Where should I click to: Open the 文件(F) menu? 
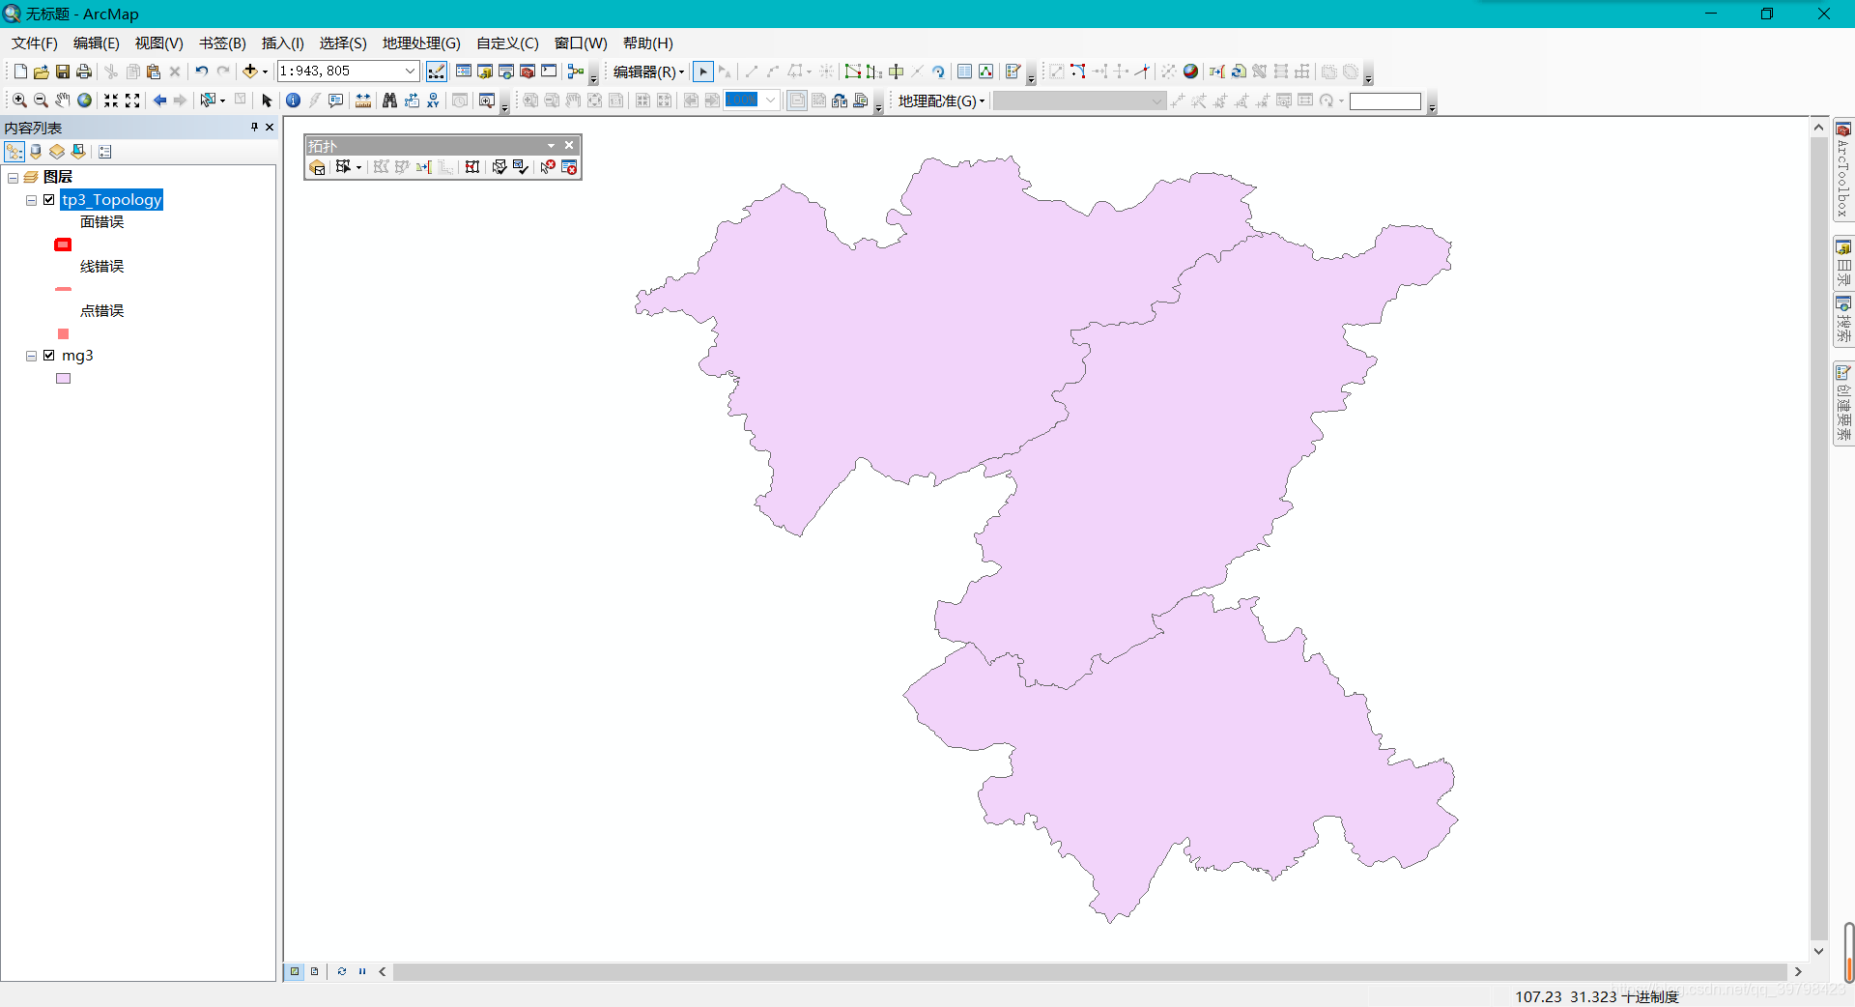35,43
